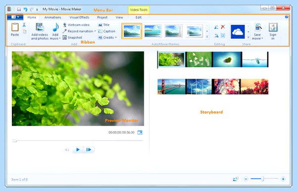Change thumbnail size in status bar
Viewport: 297px width, 192px height.
(236, 179)
